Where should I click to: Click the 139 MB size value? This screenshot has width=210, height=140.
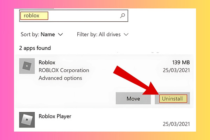point(181,62)
